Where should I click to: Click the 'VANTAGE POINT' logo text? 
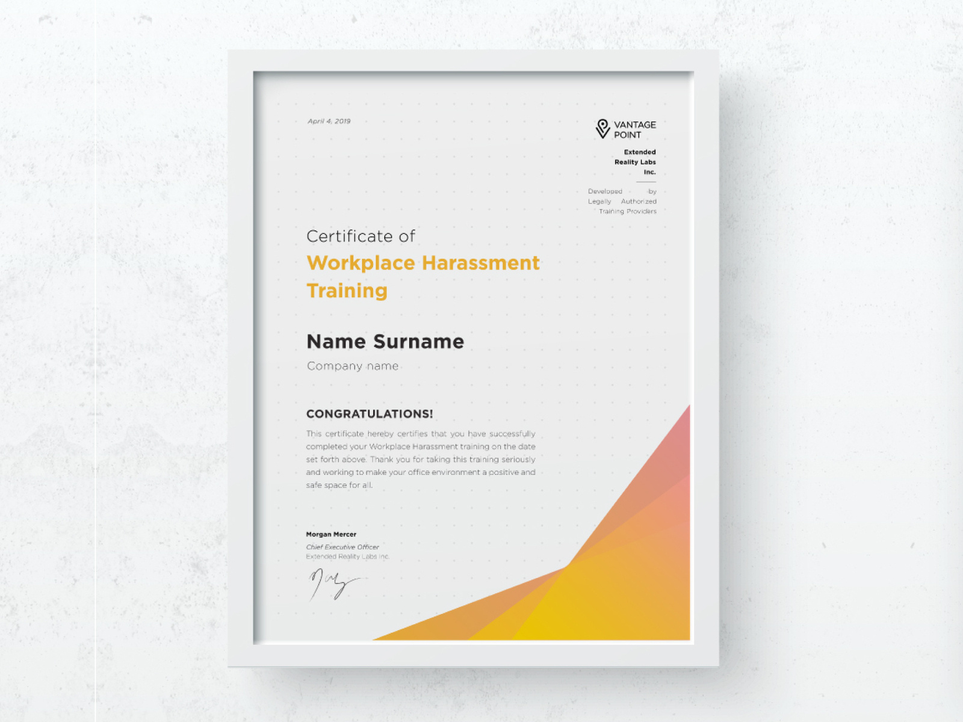pyautogui.click(x=635, y=130)
